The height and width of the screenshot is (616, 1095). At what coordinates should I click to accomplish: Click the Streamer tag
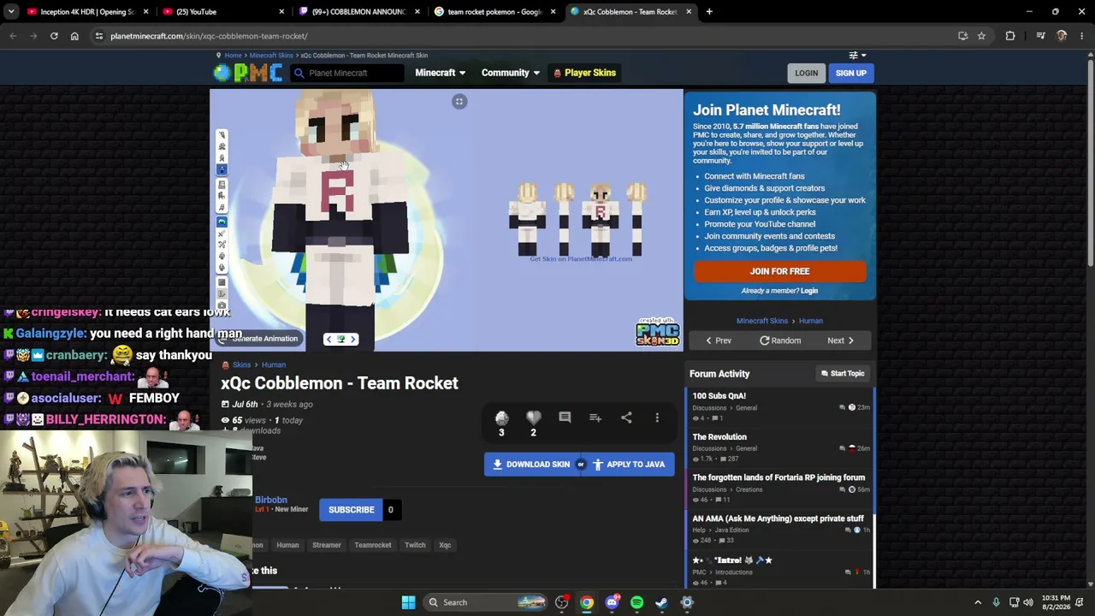(327, 545)
